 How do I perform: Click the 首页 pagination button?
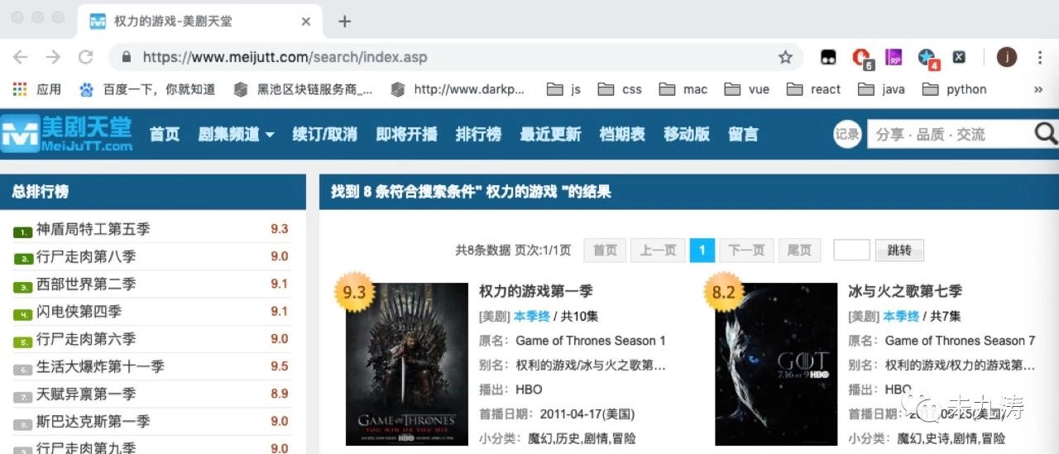[x=605, y=250]
